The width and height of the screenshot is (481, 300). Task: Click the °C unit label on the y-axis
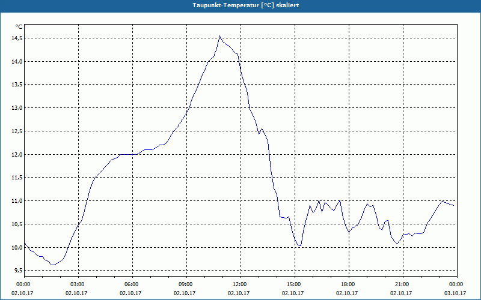[19, 27]
